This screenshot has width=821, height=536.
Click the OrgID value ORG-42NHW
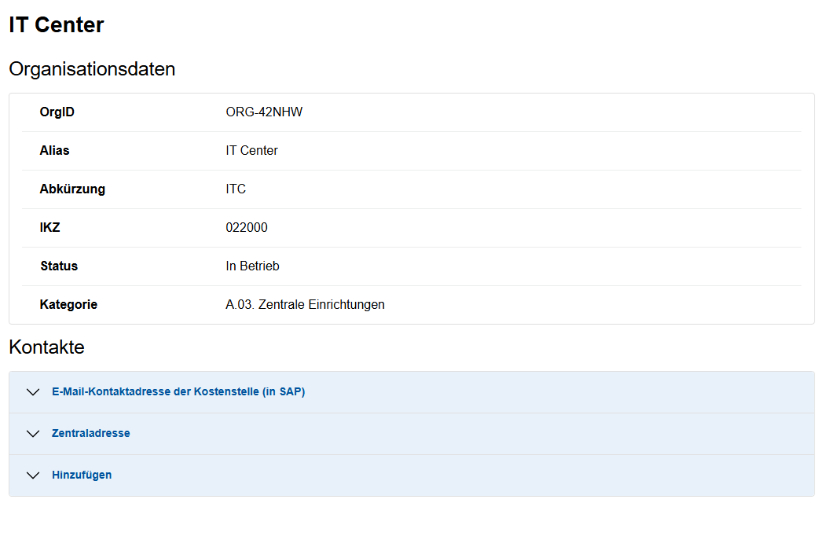click(264, 112)
